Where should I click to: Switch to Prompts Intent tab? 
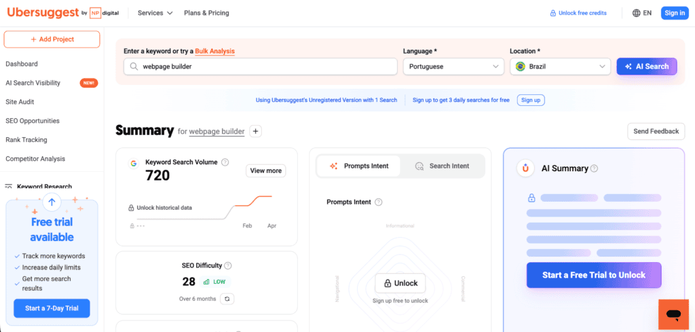(x=359, y=166)
